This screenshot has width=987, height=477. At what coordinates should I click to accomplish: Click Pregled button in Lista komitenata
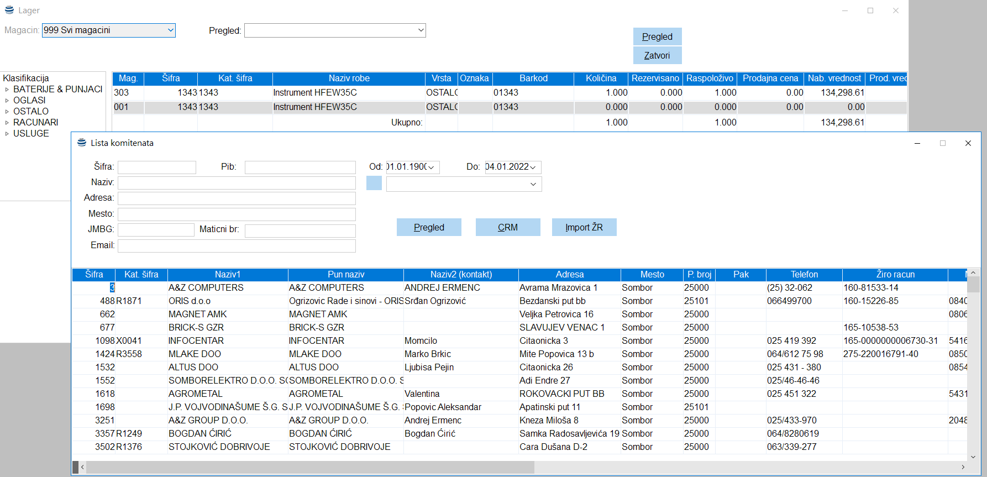click(429, 227)
